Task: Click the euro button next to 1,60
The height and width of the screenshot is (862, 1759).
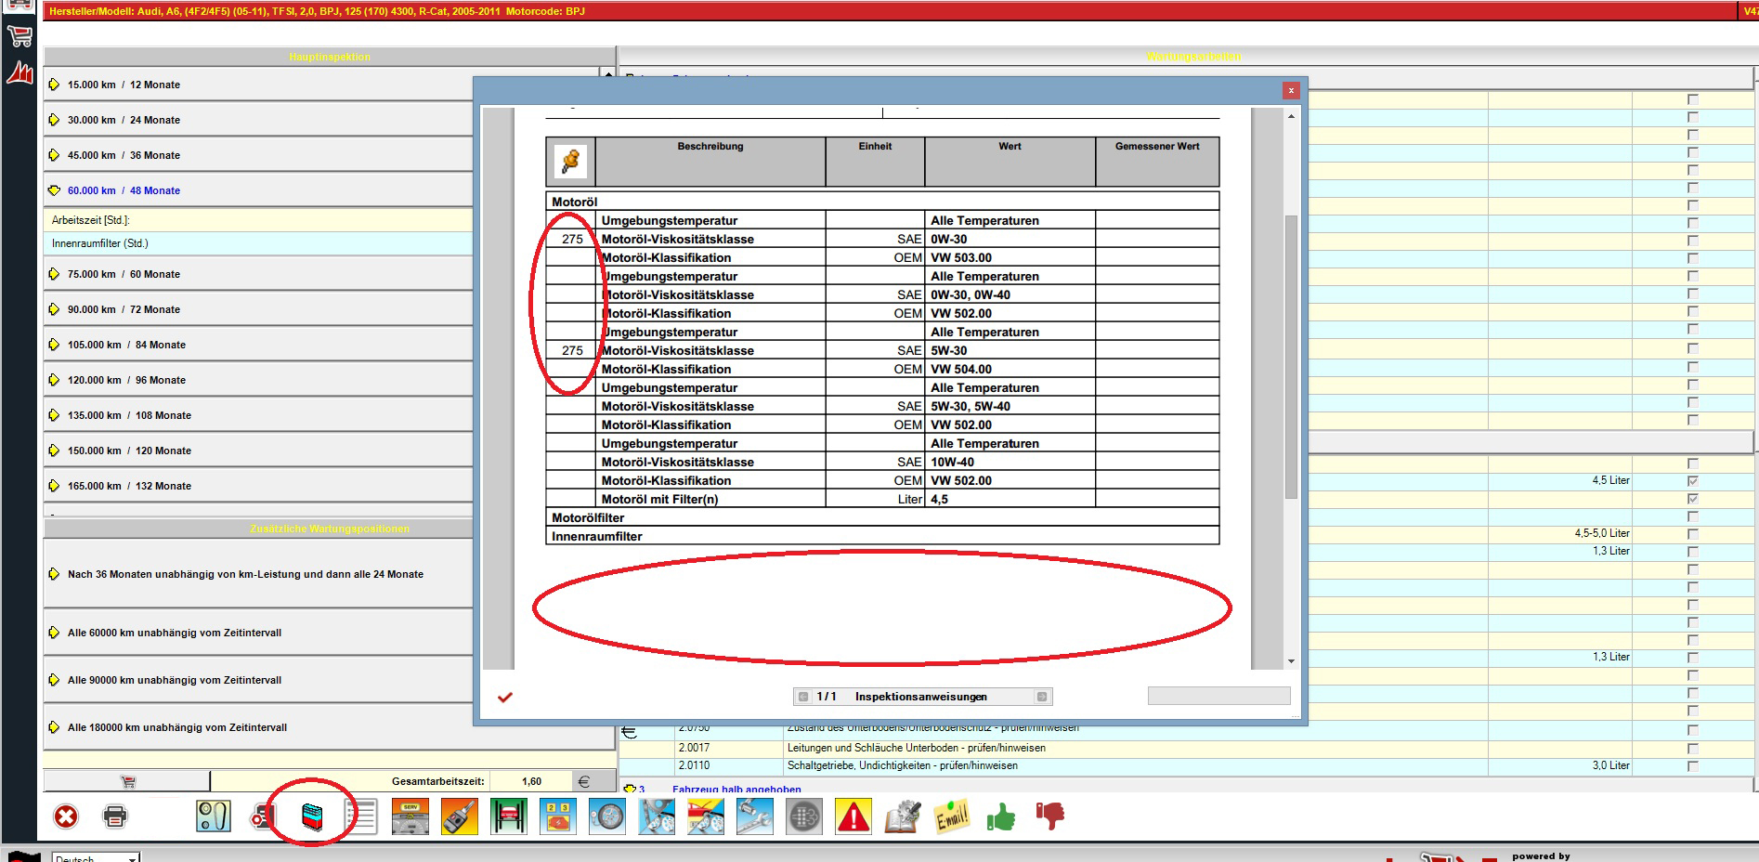Action: coord(584,781)
